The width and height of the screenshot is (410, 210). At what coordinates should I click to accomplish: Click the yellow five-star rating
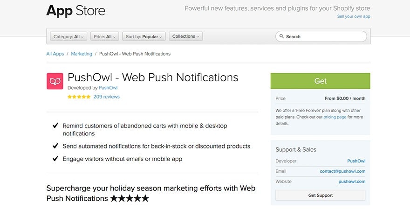click(79, 97)
